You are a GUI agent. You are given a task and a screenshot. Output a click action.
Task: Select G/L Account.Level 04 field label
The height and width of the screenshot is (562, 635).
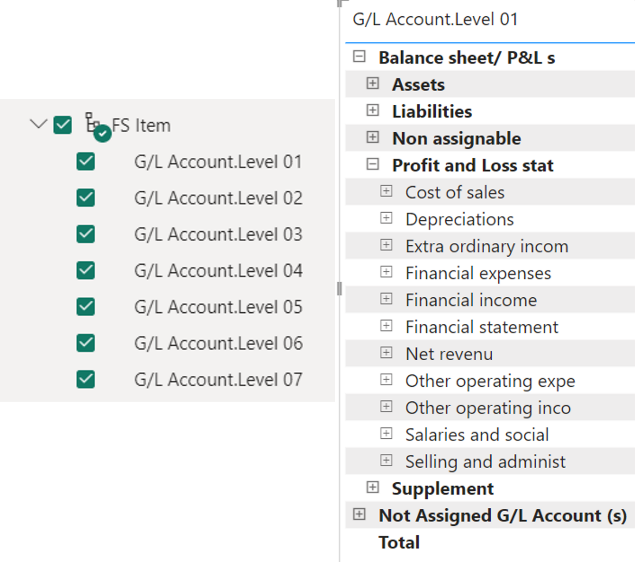coord(218,271)
